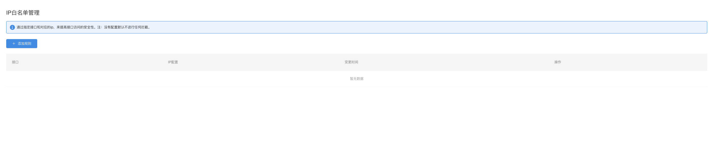Click empty space in the blue alert banner

click(423, 27)
